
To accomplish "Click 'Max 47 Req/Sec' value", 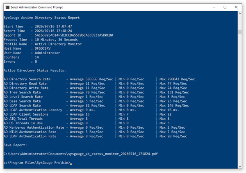I will (173, 84).
